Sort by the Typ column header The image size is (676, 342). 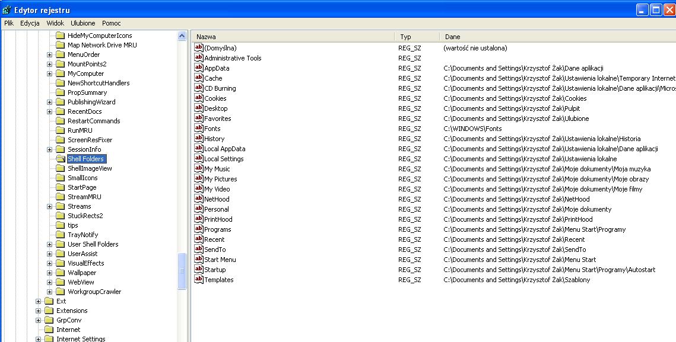point(417,37)
